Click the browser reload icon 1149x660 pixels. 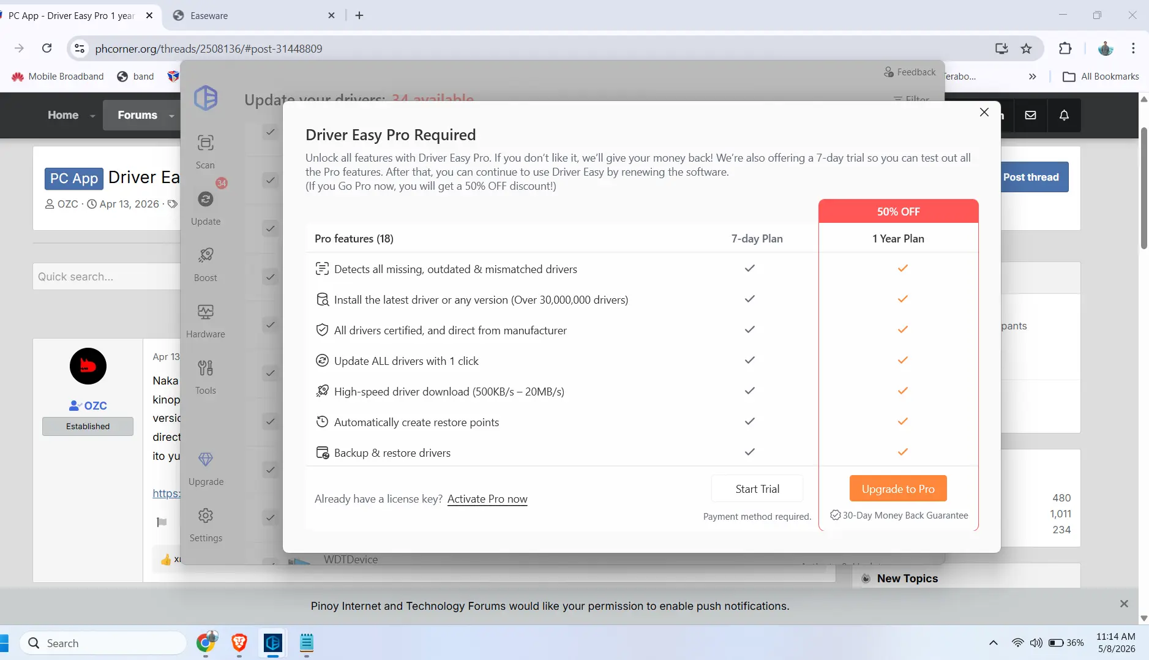[x=47, y=48]
